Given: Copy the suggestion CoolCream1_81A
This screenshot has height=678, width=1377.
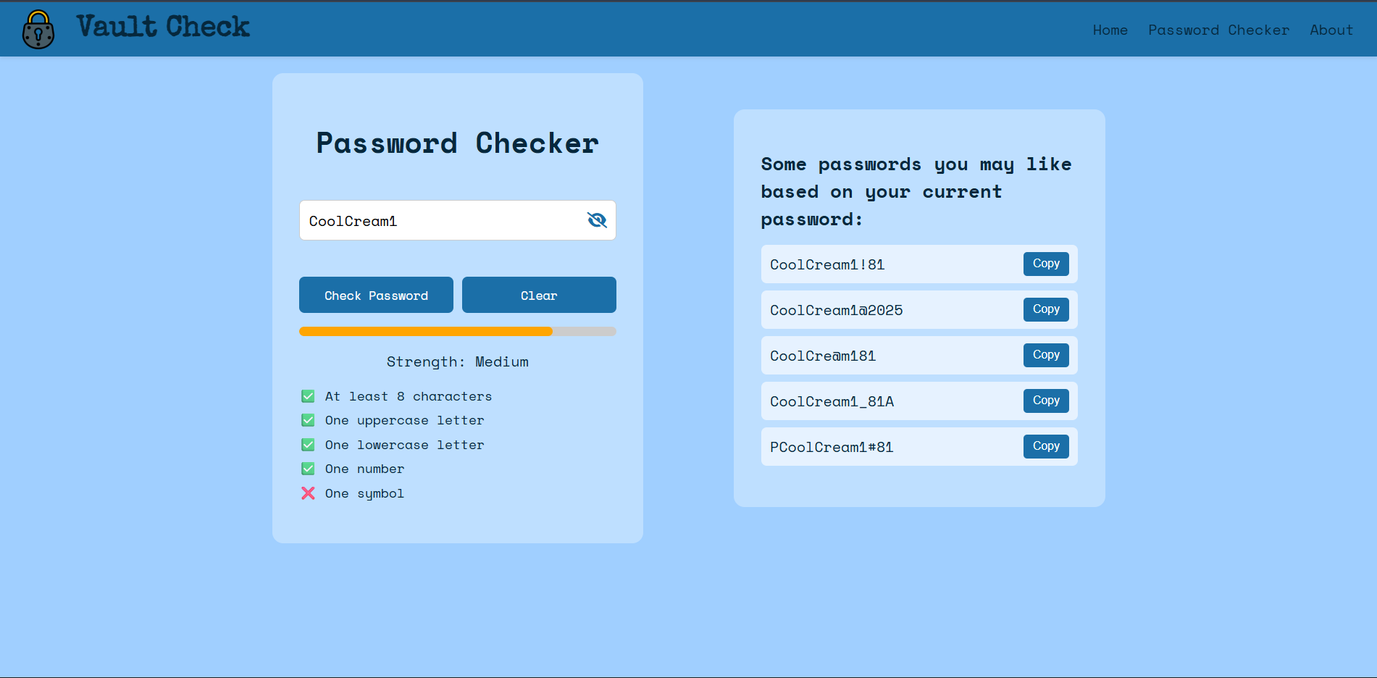Looking at the screenshot, I should (x=1046, y=401).
